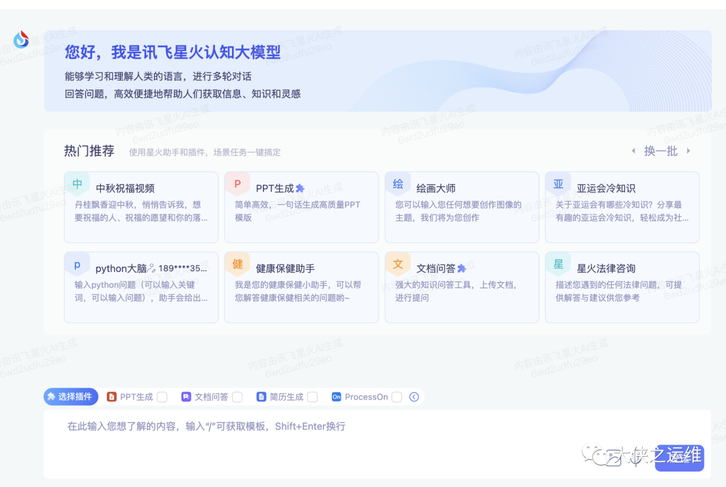Viewport: 726px width, 487px height.
Task: Click the blue send button
Action: coord(679,458)
